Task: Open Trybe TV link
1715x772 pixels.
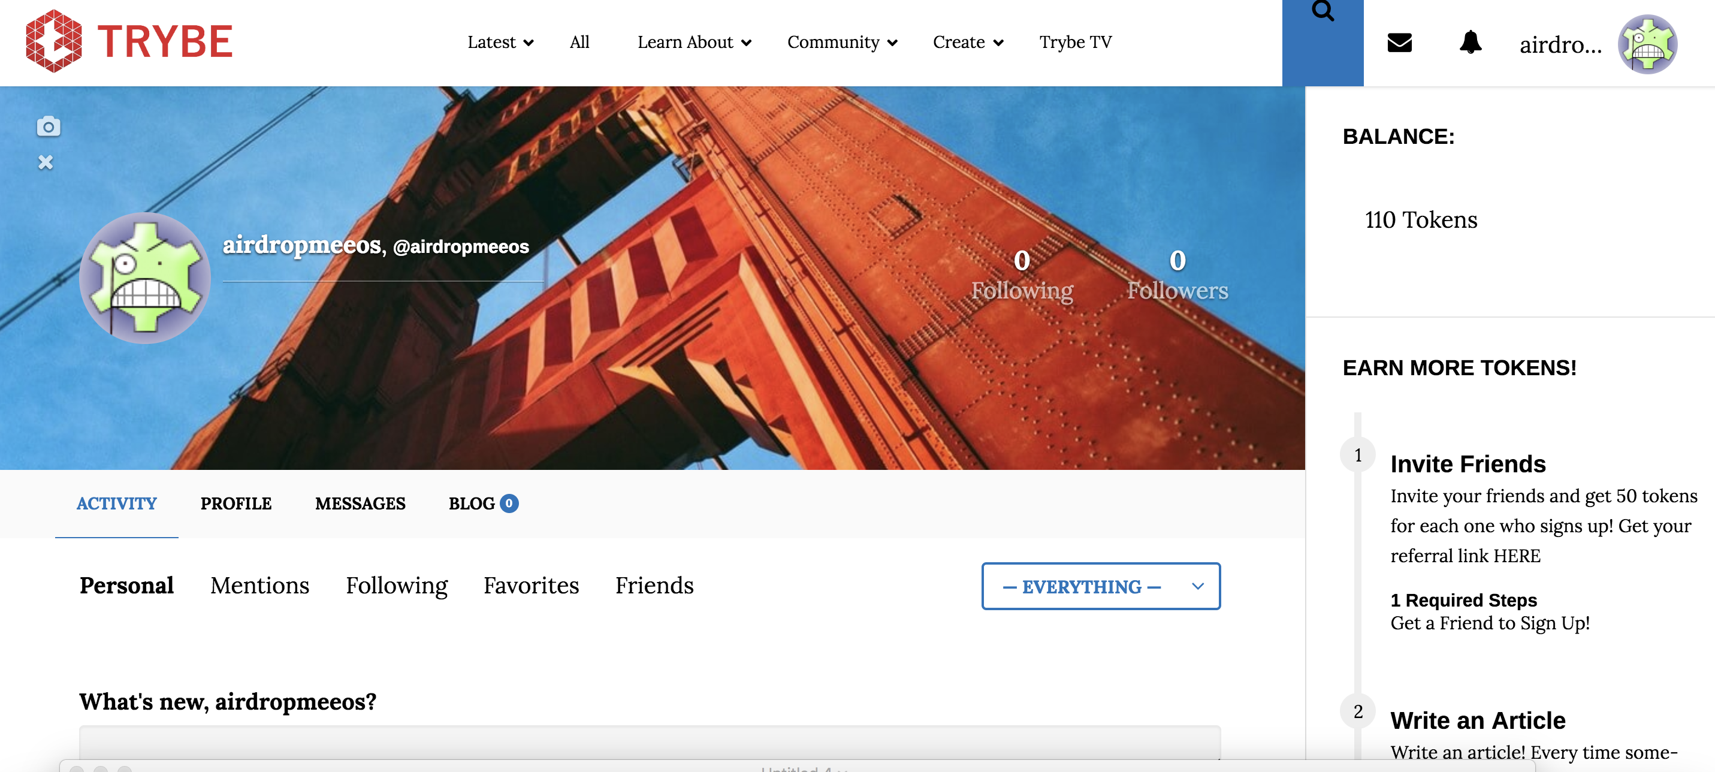Action: click(x=1075, y=43)
